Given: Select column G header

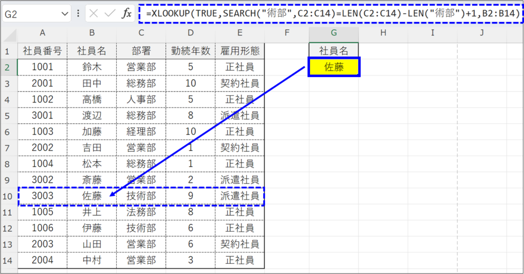Looking at the screenshot, I should [334, 34].
